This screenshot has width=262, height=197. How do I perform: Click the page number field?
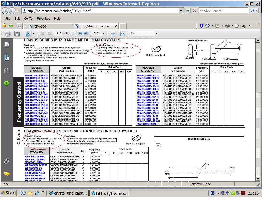59,34
